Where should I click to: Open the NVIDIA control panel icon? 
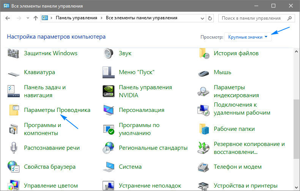[109, 91]
